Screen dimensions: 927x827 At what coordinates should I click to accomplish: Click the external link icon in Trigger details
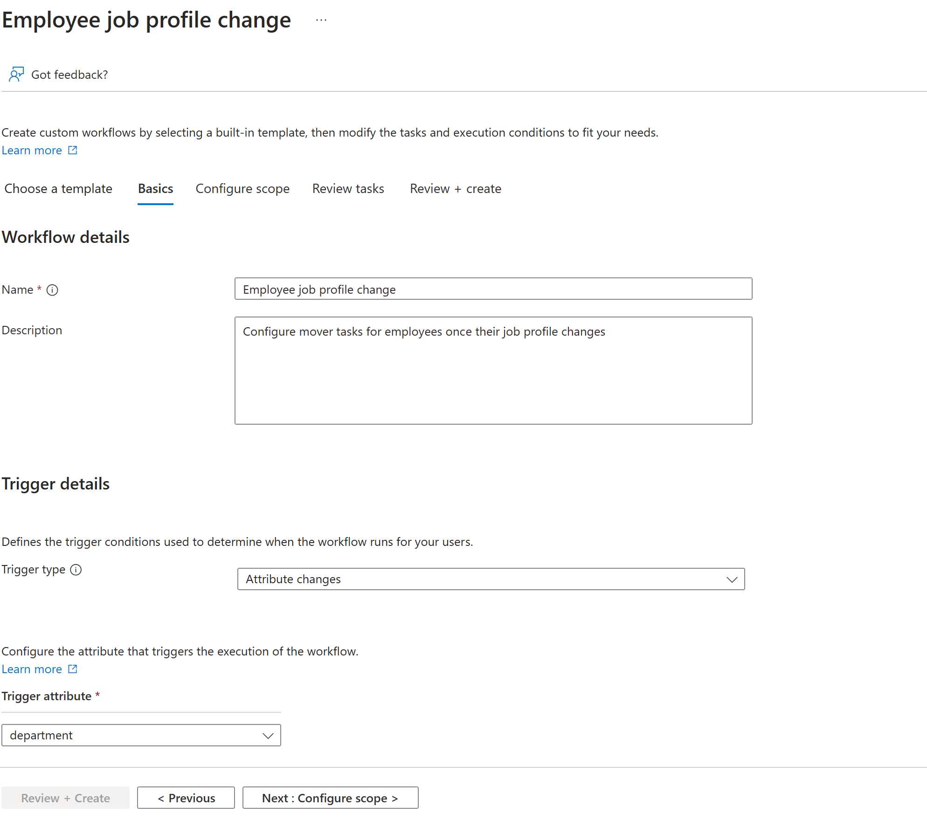pos(73,669)
